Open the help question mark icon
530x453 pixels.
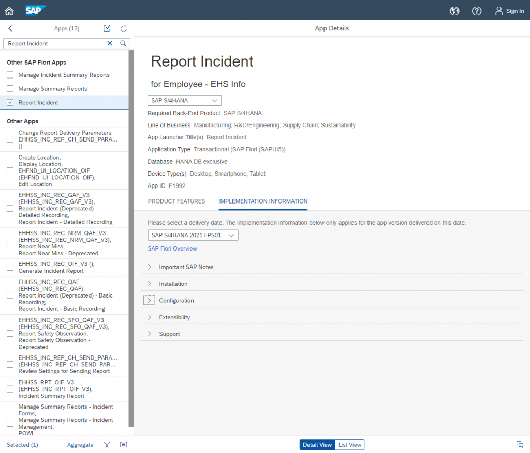477,11
